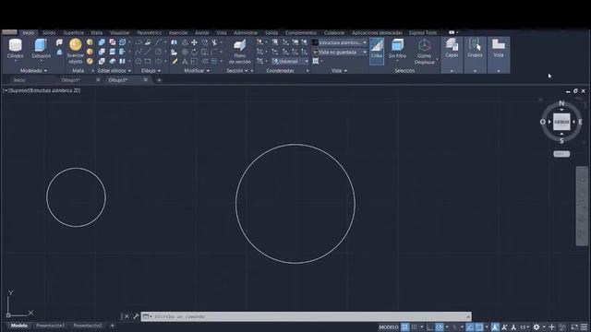Toggle snap mode dots in status bar
Image resolution: width=591 pixels, height=332 pixels.
415,327
